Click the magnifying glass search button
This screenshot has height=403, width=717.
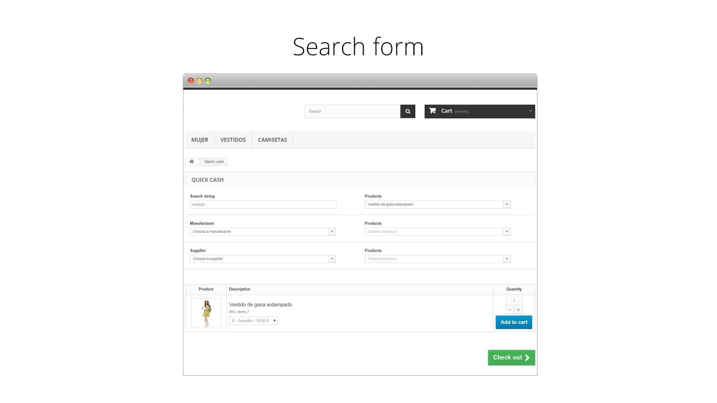click(407, 111)
